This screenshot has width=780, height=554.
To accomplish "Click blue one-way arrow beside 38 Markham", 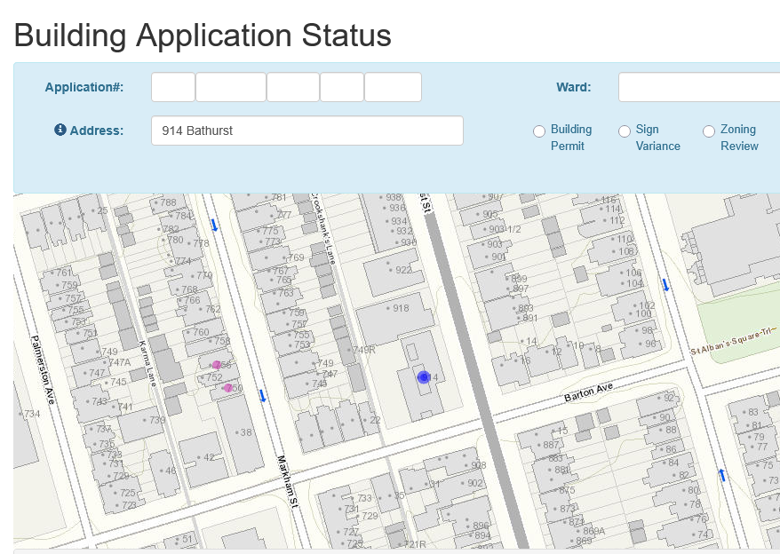I will click(261, 395).
